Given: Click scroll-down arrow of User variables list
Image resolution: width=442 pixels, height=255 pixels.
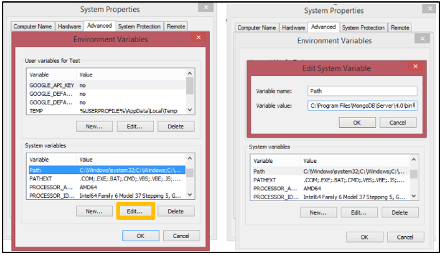Looking at the screenshot, I should coord(190,110).
